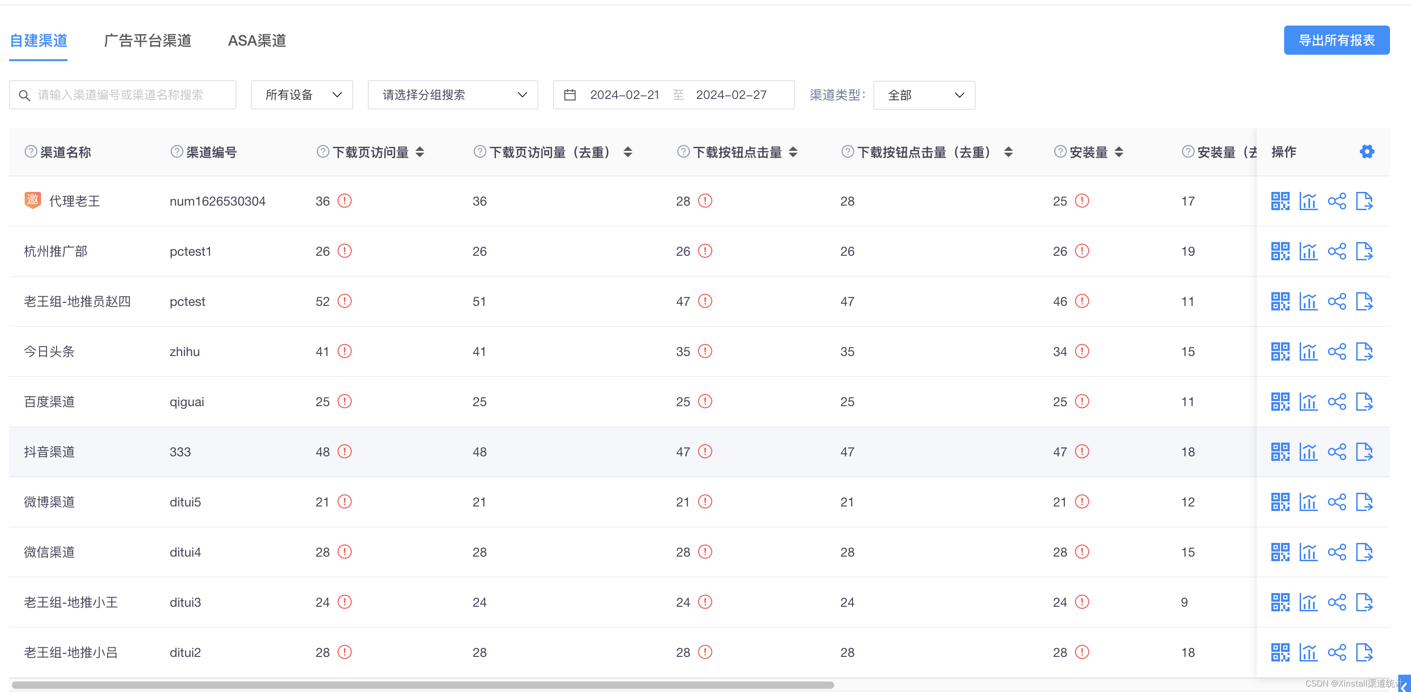The width and height of the screenshot is (1411, 692).
Task: Expand the 请选择分组搜索 group selector
Action: [x=452, y=95]
